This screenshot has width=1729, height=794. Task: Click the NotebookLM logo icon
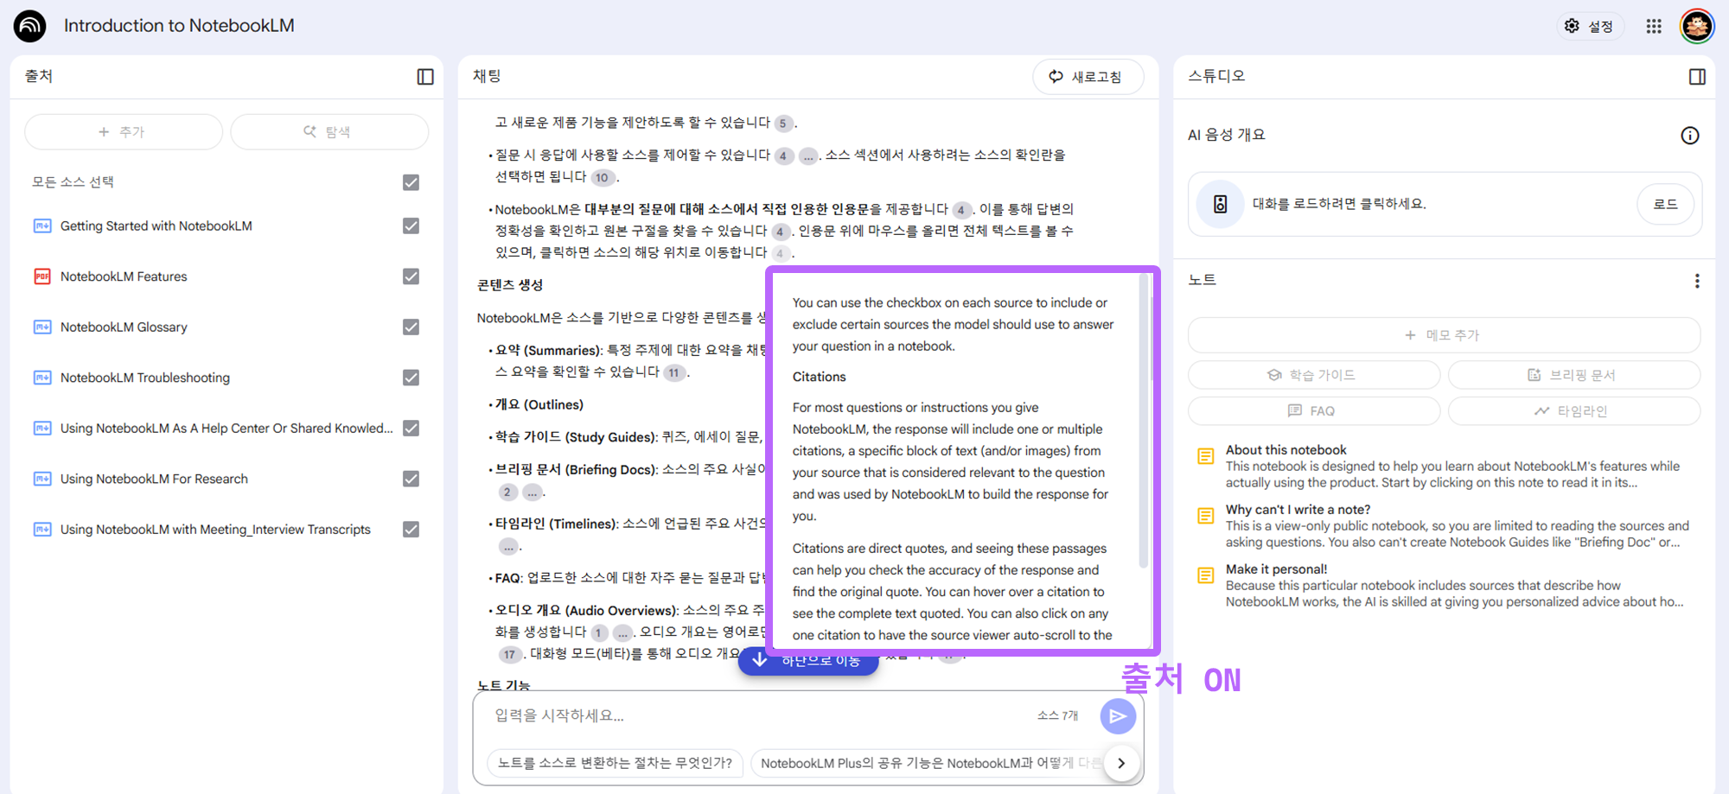[x=29, y=26]
